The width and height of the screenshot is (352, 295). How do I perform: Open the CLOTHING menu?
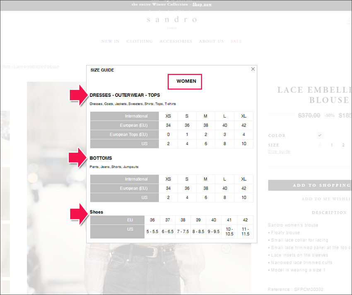pos(140,41)
